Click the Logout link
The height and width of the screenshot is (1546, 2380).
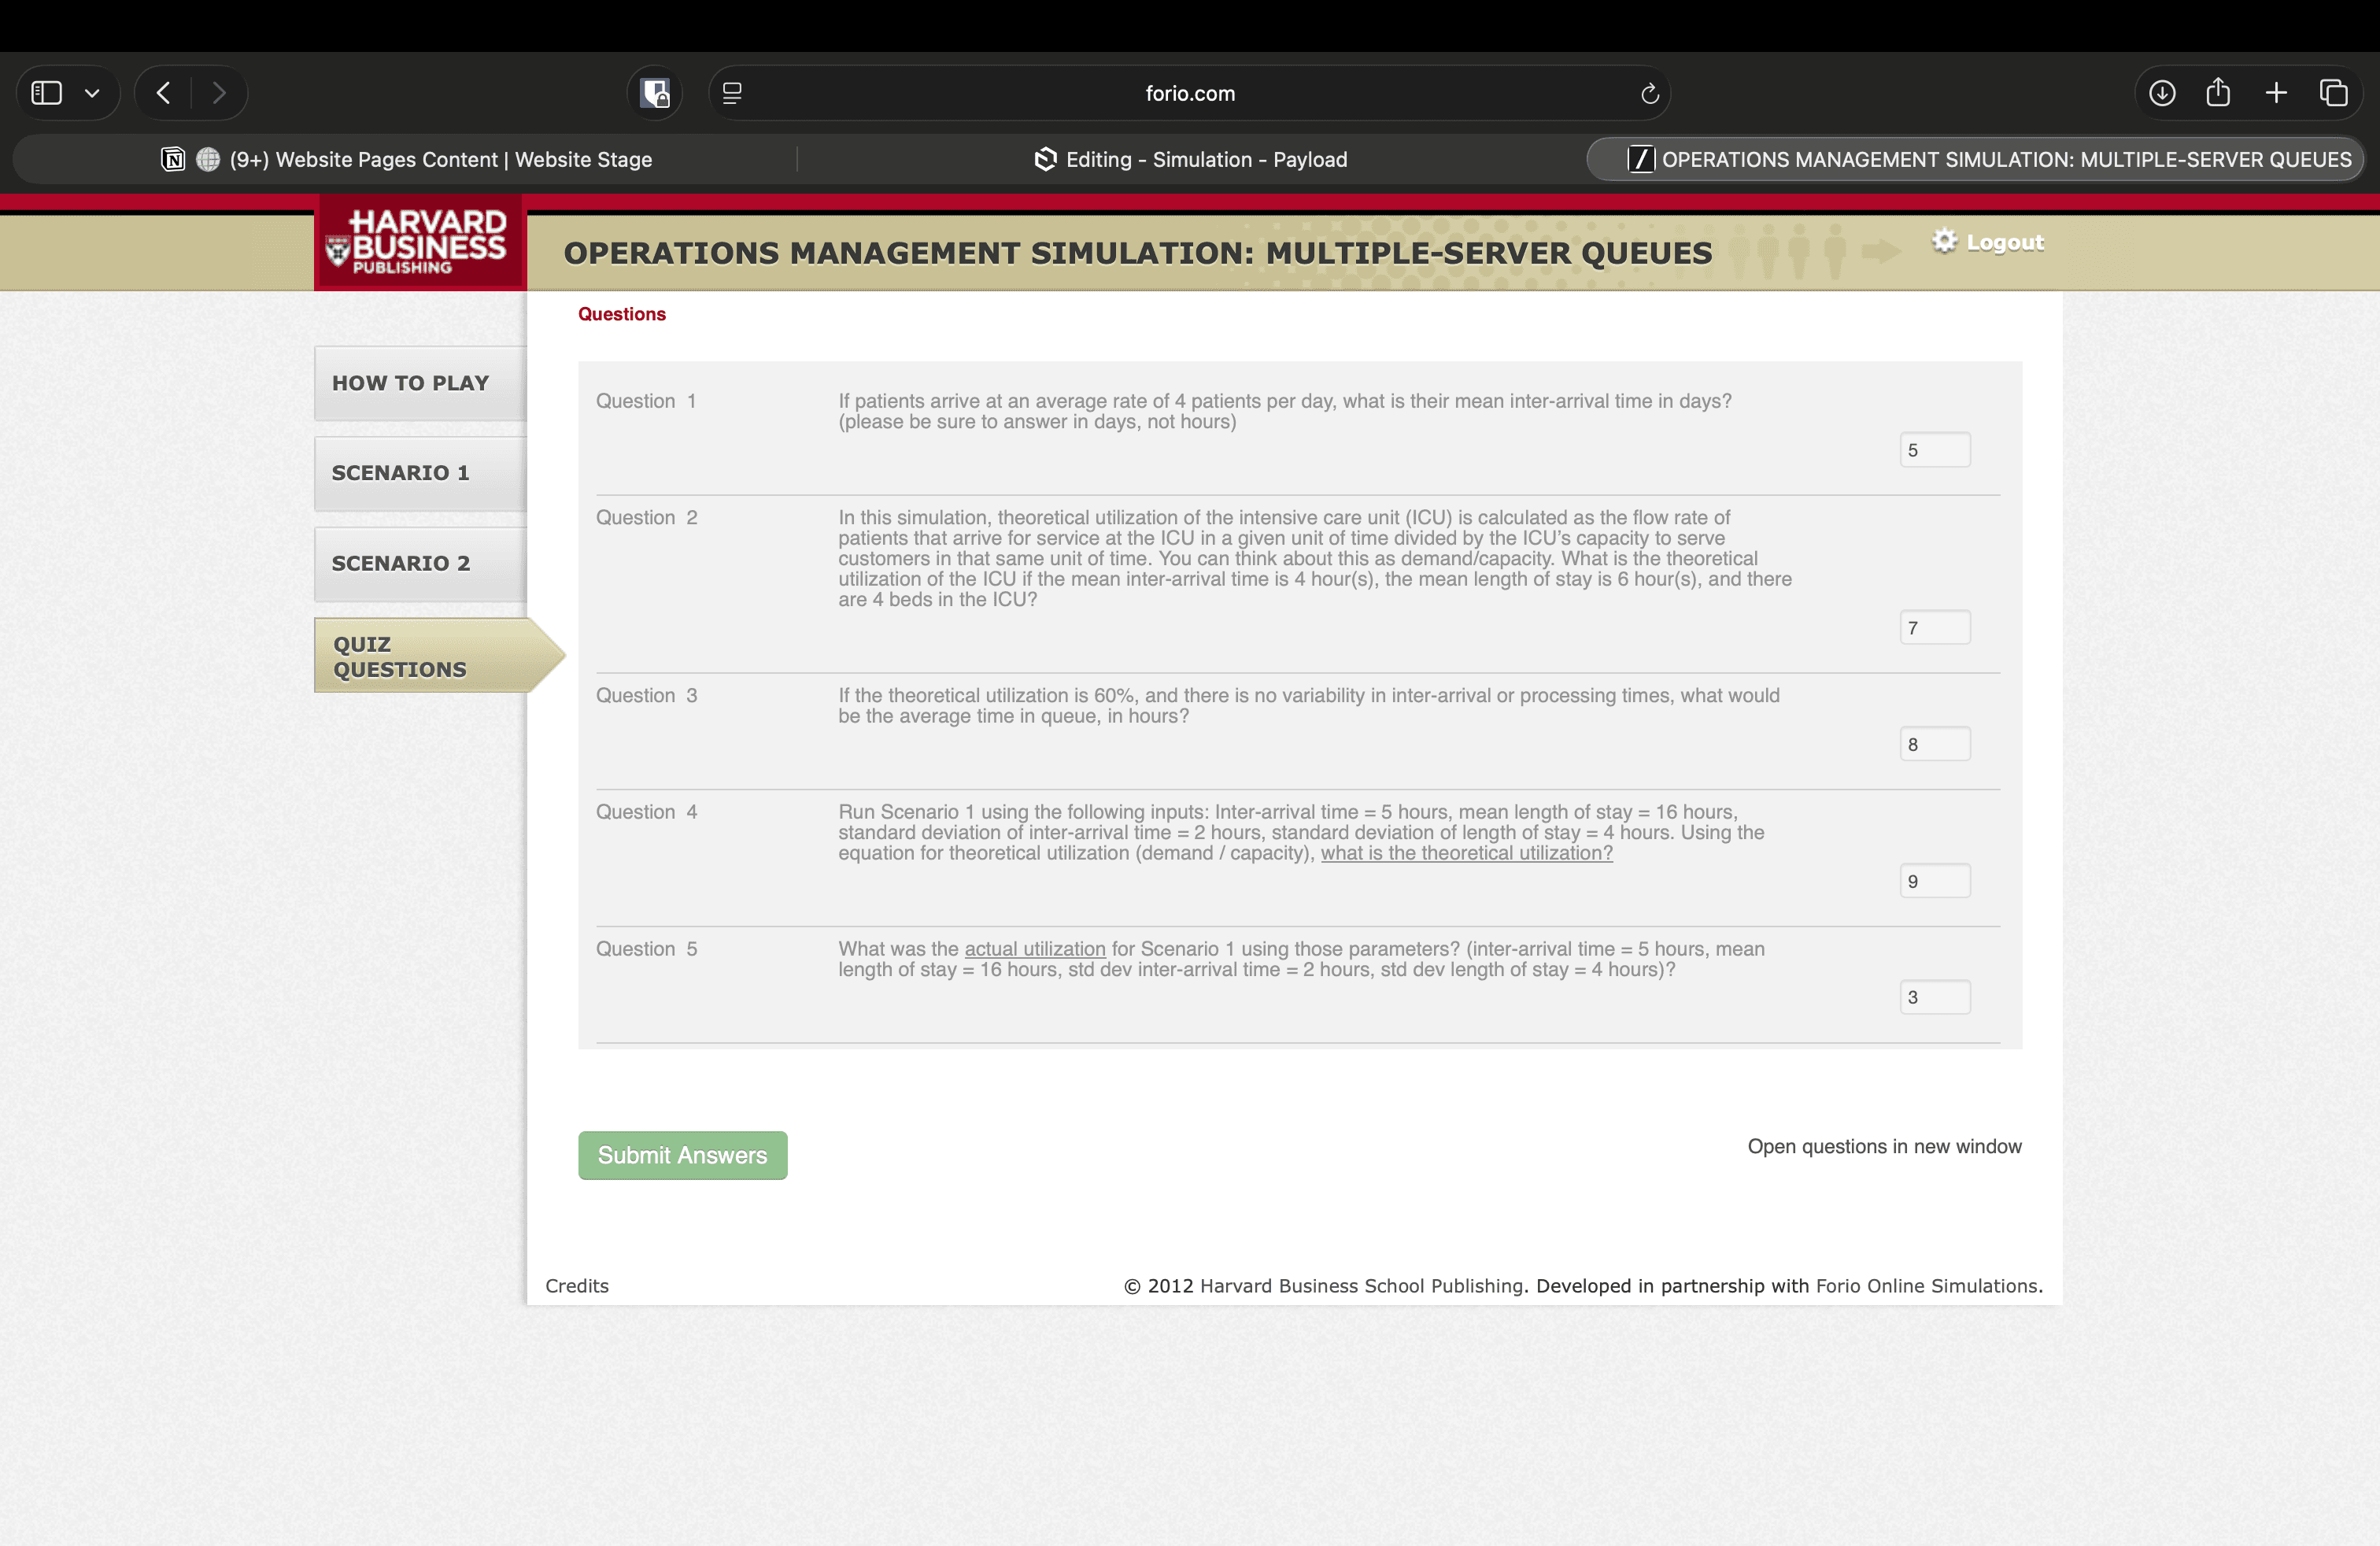tap(2003, 242)
